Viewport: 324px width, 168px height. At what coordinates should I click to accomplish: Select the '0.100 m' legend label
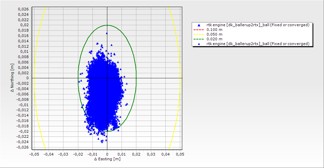(x=215, y=30)
